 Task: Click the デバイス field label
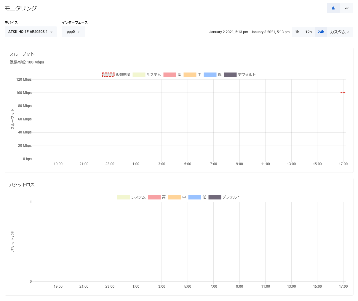click(x=11, y=23)
